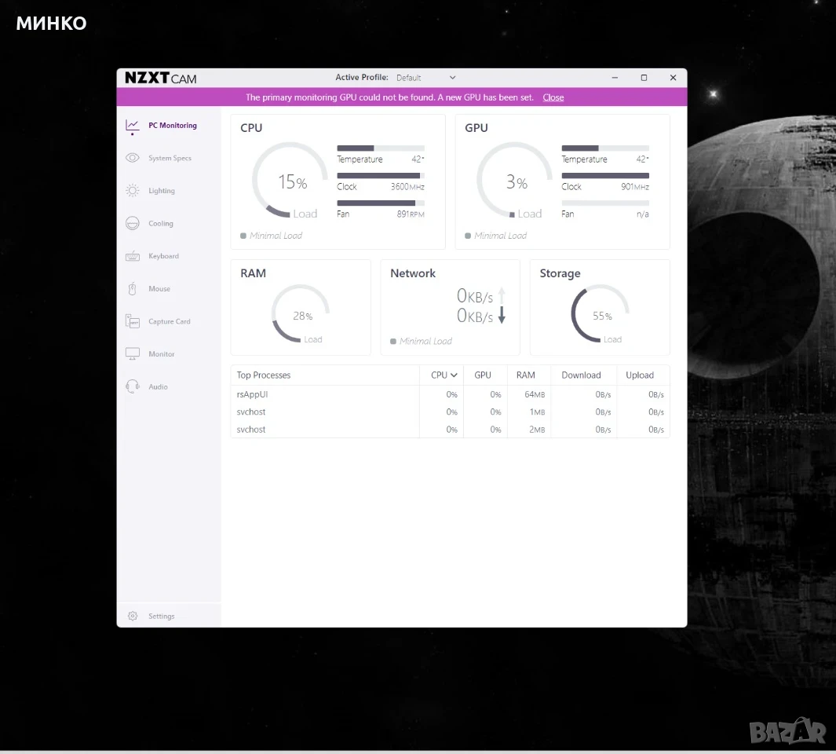The image size is (836, 754).
Task: Click the Settings gear icon
Action: (133, 616)
